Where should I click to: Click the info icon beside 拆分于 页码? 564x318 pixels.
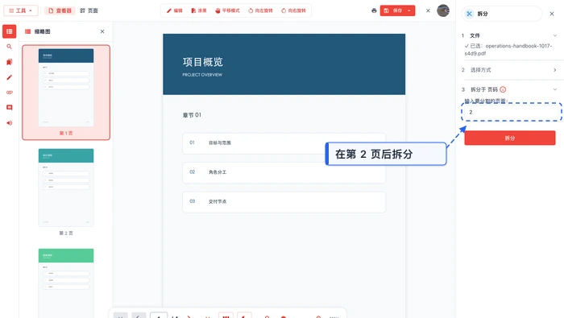(503, 89)
